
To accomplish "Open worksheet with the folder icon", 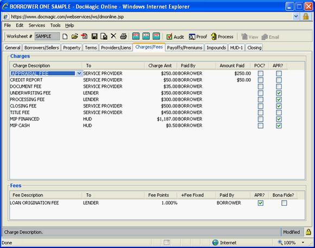I will (x=74, y=36).
